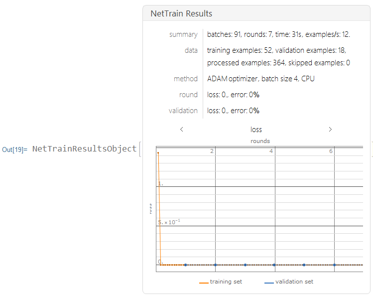The width and height of the screenshot is (373, 297).
Task: Select the training set legend label
Action: (226, 282)
